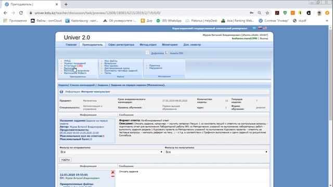Open the green shield extension icon
The height and width of the screenshot is (187, 333).
click(285, 13)
